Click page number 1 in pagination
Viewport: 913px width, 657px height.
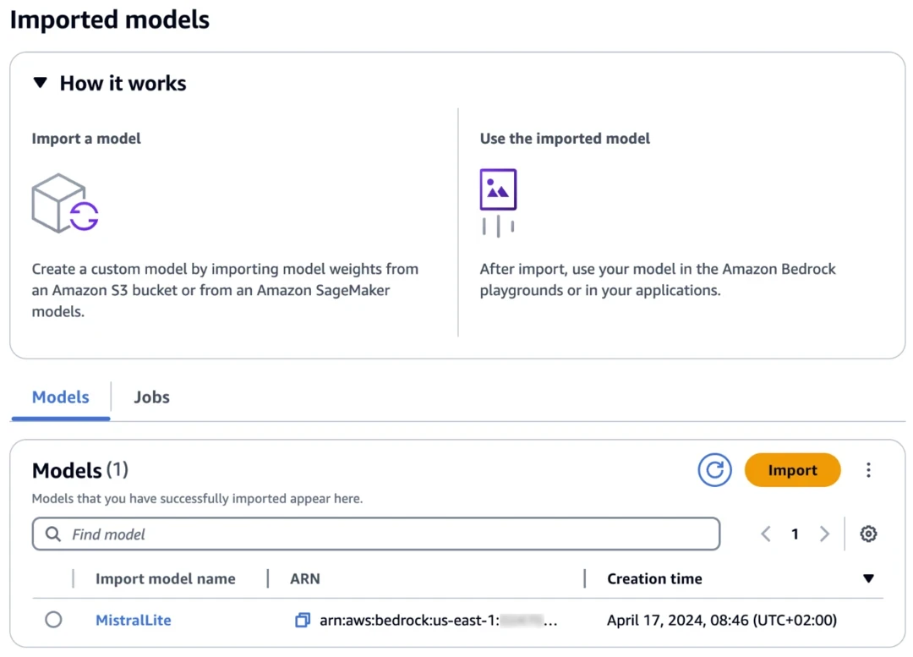(795, 534)
